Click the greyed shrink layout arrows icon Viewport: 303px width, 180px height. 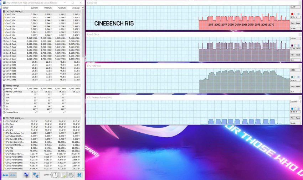pos(13,175)
